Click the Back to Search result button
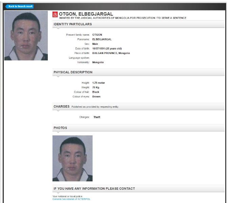The image size is (229, 203). [x=19, y=6]
